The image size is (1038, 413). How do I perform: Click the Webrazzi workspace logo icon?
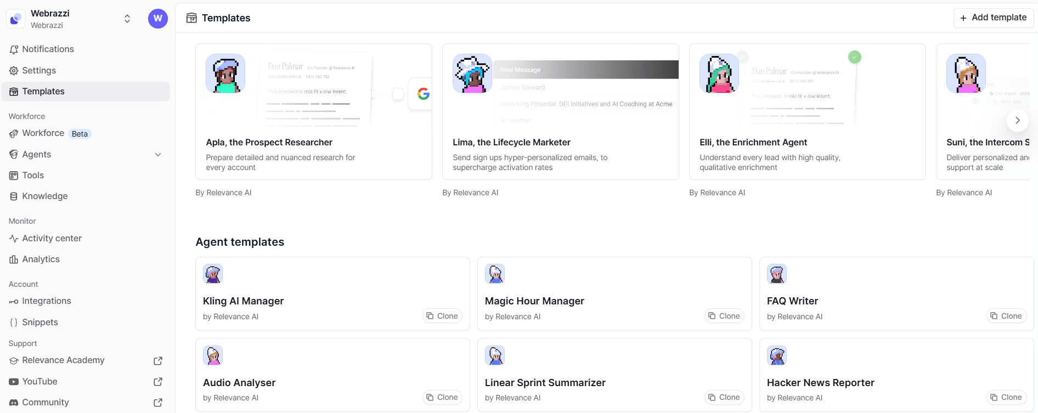[x=16, y=19]
